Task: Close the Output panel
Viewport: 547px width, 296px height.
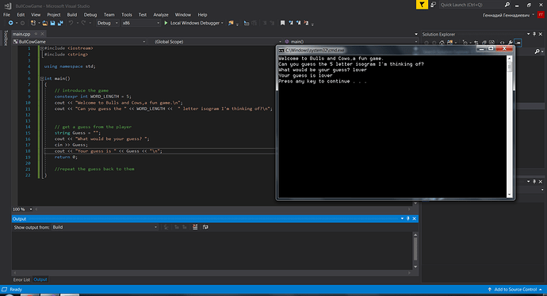Action: [x=415, y=218]
